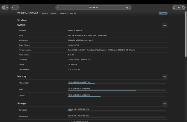This screenshot has height=122, width=187.
Task: Hide the Memory section
Action: coord(165,77)
